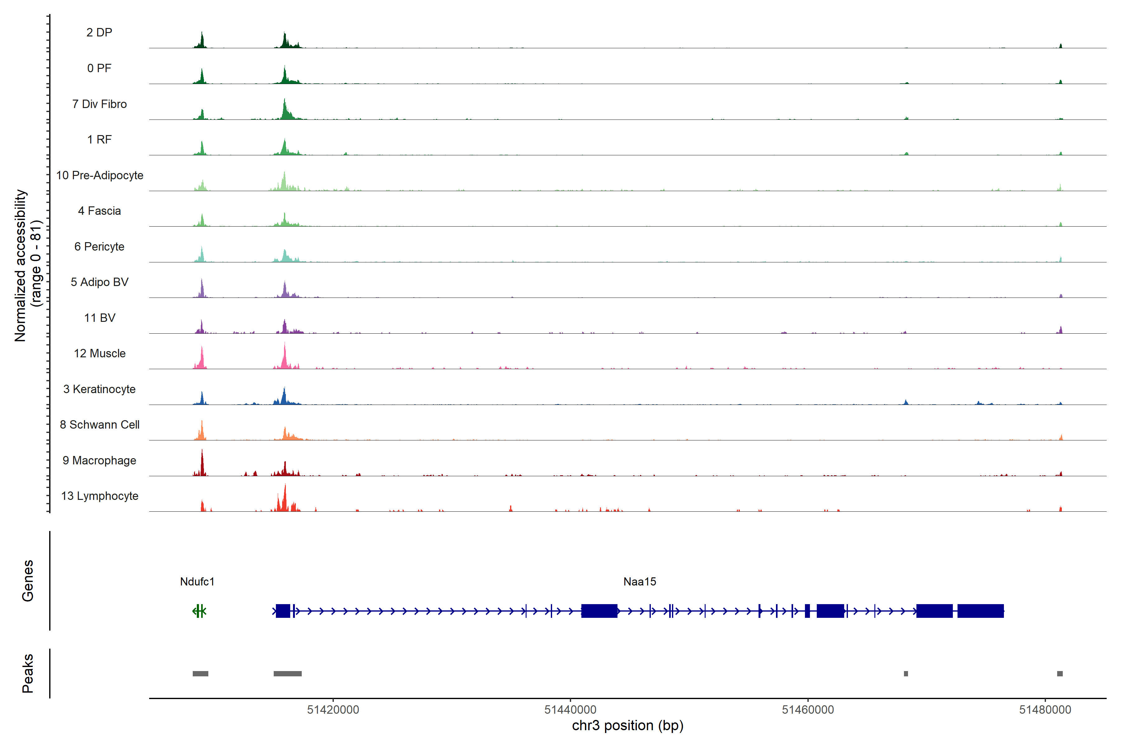The image size is (1121, 747).
Task: Click the last Naa15 exon block
Action: click(980, 611)
